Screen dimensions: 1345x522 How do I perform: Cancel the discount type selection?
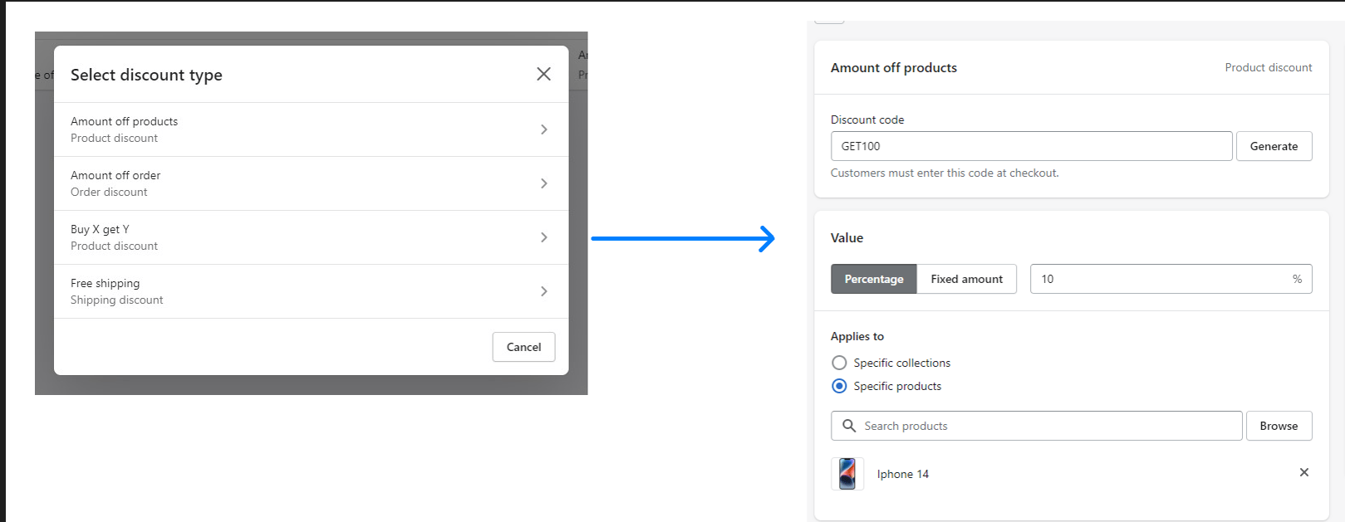(x=523, y=347)
